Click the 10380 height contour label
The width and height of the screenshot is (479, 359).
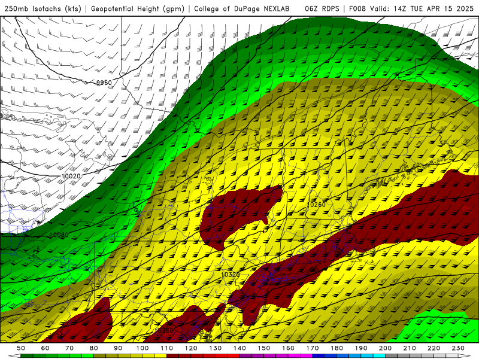coord(163,330)
